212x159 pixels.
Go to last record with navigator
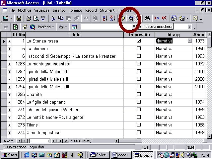59,141
